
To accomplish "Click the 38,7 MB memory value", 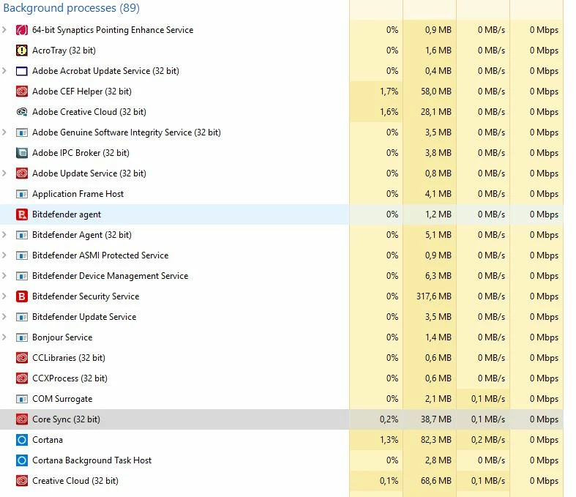I will pyautogui.click(x=436, y=419).
